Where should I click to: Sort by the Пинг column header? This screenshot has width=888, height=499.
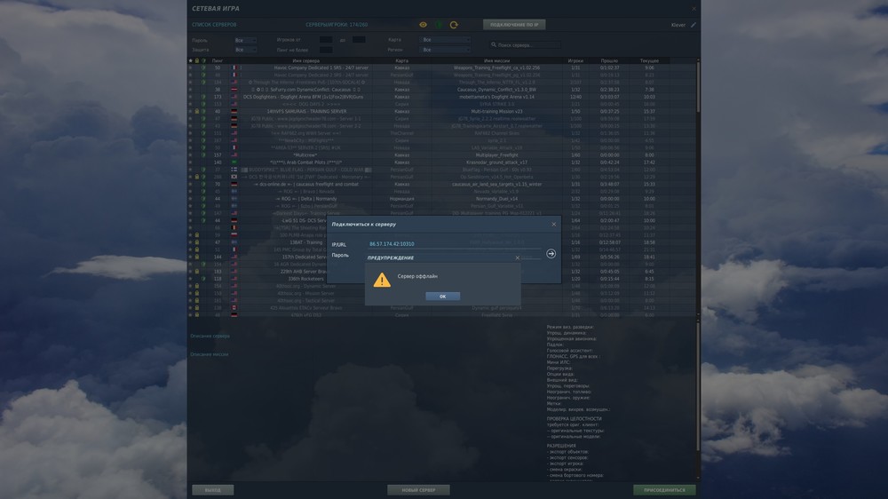coord(218,60)
